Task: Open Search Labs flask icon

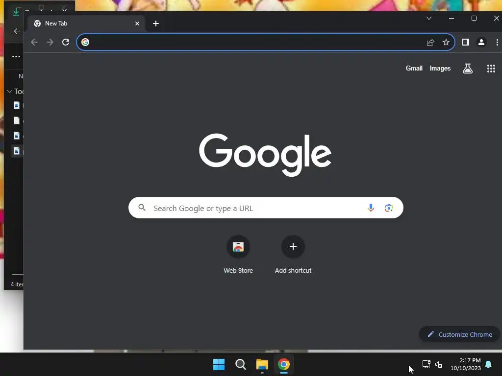Action: tap(467, 68)
